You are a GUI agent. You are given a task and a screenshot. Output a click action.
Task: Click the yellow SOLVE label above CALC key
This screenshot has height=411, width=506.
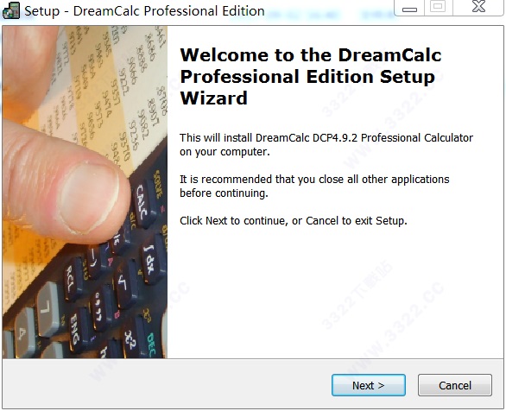click(158, 184)
